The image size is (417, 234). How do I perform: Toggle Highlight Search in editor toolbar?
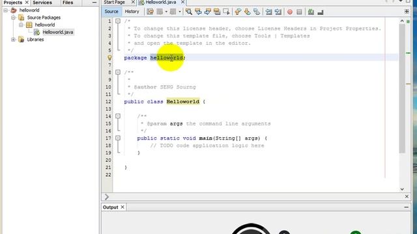click(x=217, y=12)
